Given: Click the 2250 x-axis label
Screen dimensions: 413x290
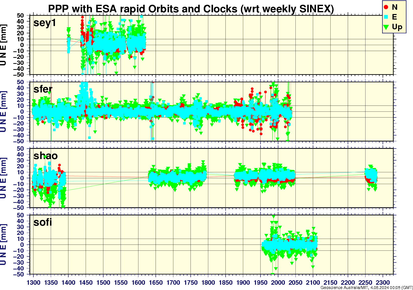Looking at the screenshot, I should pyautogui.click(x=365, y=282).
